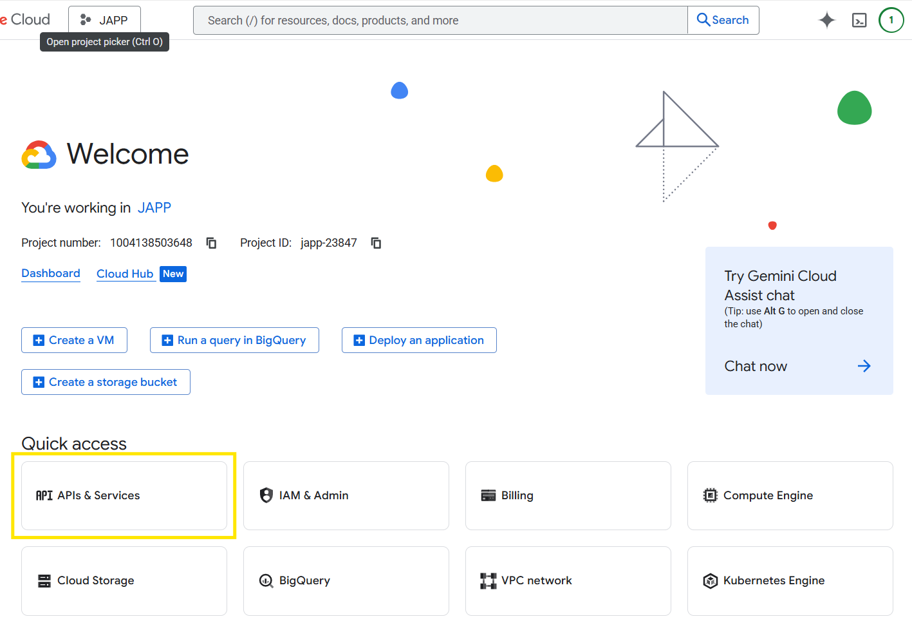912x621 pixels.
Task: Click the API icon on APIs & Services
Action: coord(44,495)
